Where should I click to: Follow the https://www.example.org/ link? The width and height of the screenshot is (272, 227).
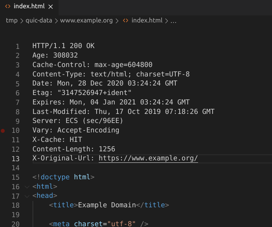click(x=148, y=158)
